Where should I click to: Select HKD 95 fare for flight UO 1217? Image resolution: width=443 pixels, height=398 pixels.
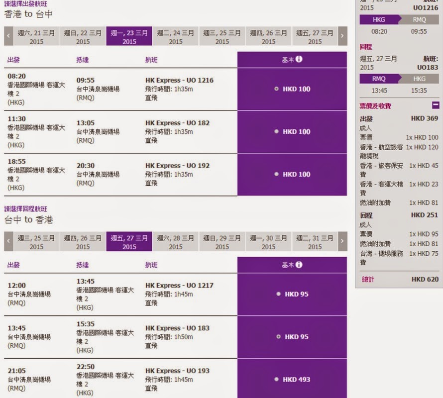[x=279, y=294]
